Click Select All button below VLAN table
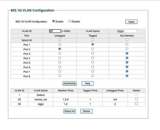 [69, 111]
